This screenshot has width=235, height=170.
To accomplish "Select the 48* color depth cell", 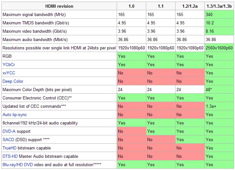I will 220,89.
